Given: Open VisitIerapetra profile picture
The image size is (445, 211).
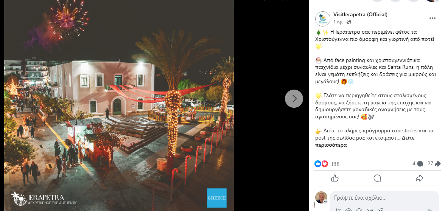Looking at the screenshot, I should pos(323,19).
